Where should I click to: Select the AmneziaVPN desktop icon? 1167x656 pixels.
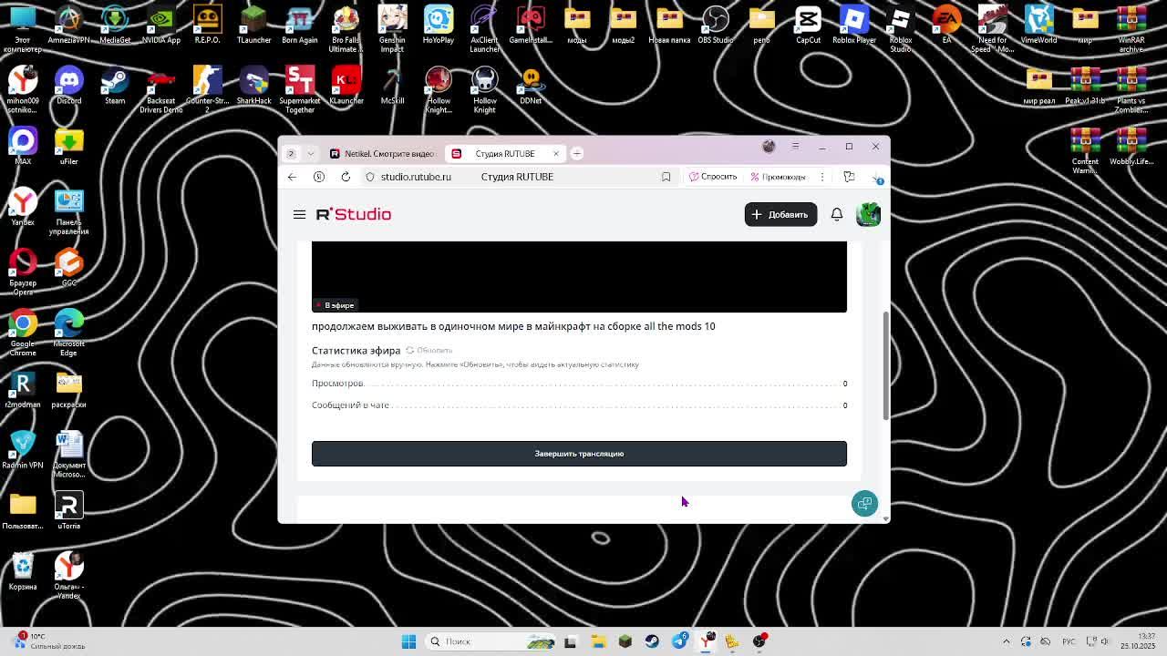click(68, 26)
